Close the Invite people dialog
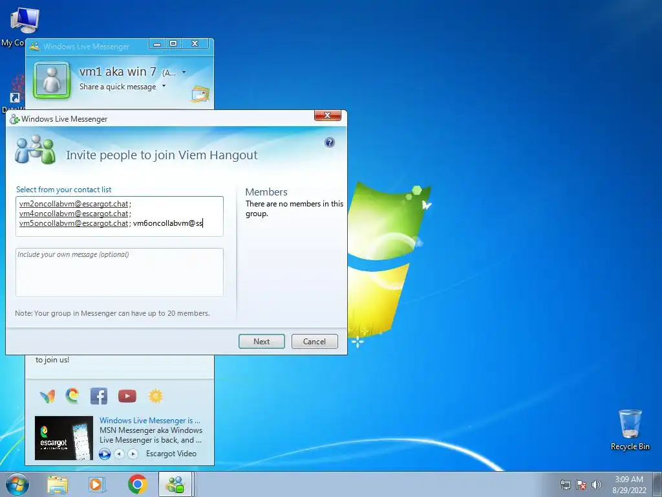The image size is (662, 497). tap(327, 115)
